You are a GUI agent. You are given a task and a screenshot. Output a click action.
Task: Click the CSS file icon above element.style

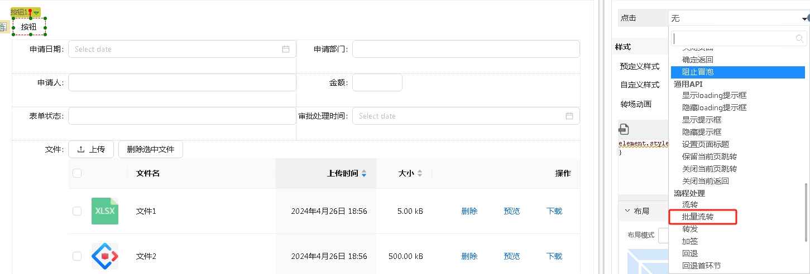click(x=624, y=130)
